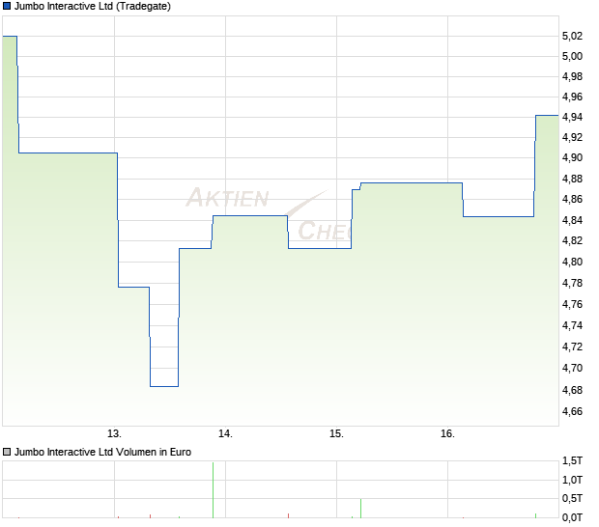
Task: Click the 4,92 price axis label
Action: (x=572, y=137)
